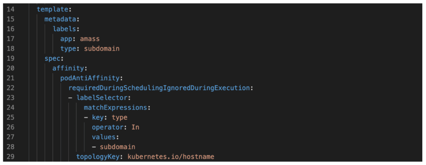The width and height of the screenshot is (426, 165).
Task: Click the 'matchExpressions' key
Action: [x=116, y=108]
